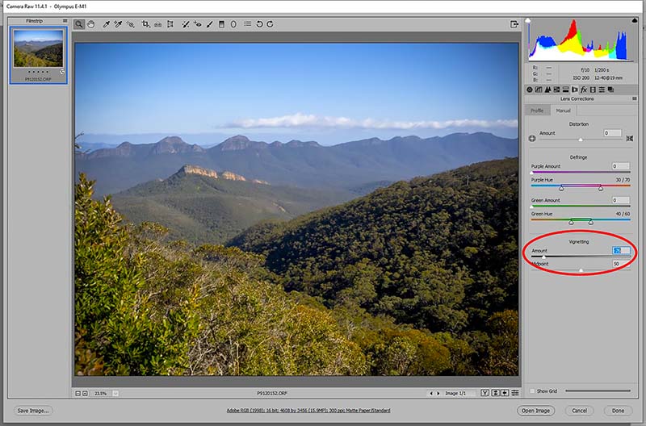Open the Filmstrip panel menu
646x426 pixels.
pos(65,21)
